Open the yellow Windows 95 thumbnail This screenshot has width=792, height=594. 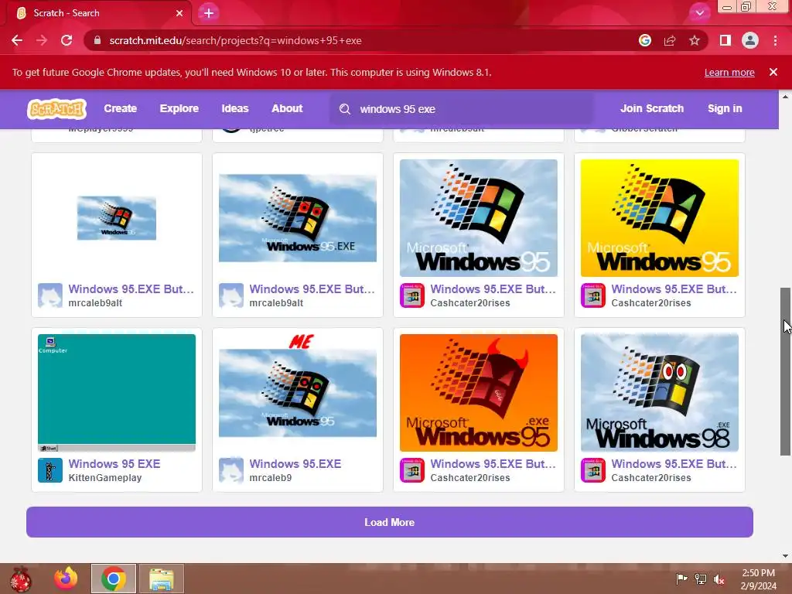click(x=660, y=218)
